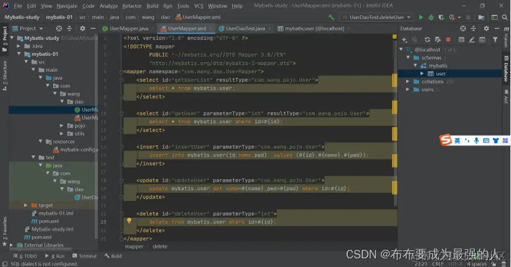The width and height of the screenshot is (511, 267).
Task: Toggle the Favorites tool window stripe button
Action: pyautogui.click(x=4, y=231)
